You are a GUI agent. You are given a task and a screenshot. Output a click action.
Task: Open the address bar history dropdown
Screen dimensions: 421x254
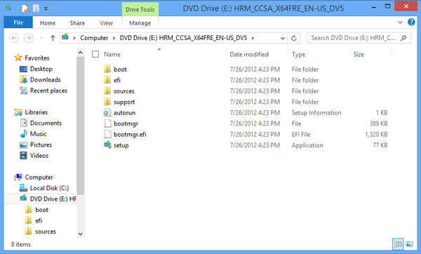(283, 38)
